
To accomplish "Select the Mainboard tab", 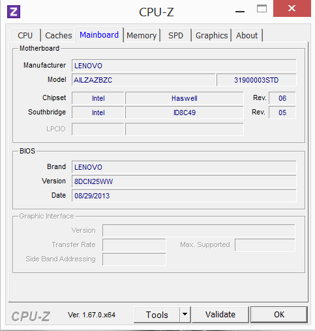I will pos(99,34).
